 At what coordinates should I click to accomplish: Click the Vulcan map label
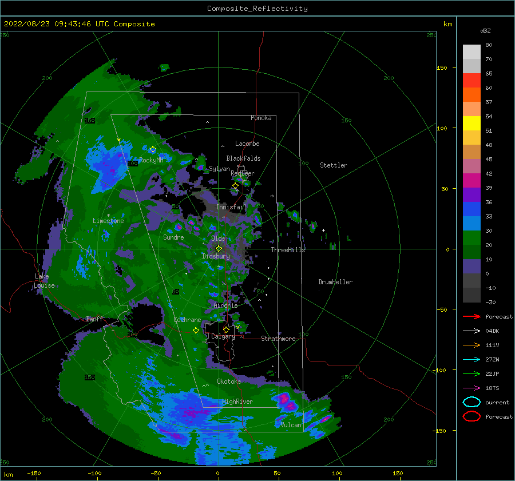291,425
